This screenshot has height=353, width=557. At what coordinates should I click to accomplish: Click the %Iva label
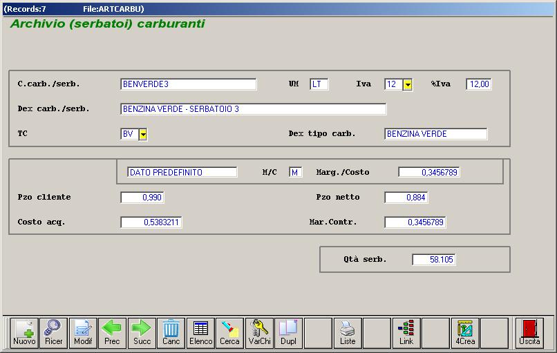[440, 84]
